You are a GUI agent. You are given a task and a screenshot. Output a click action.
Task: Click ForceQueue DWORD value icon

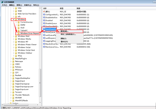pos(44,32)
